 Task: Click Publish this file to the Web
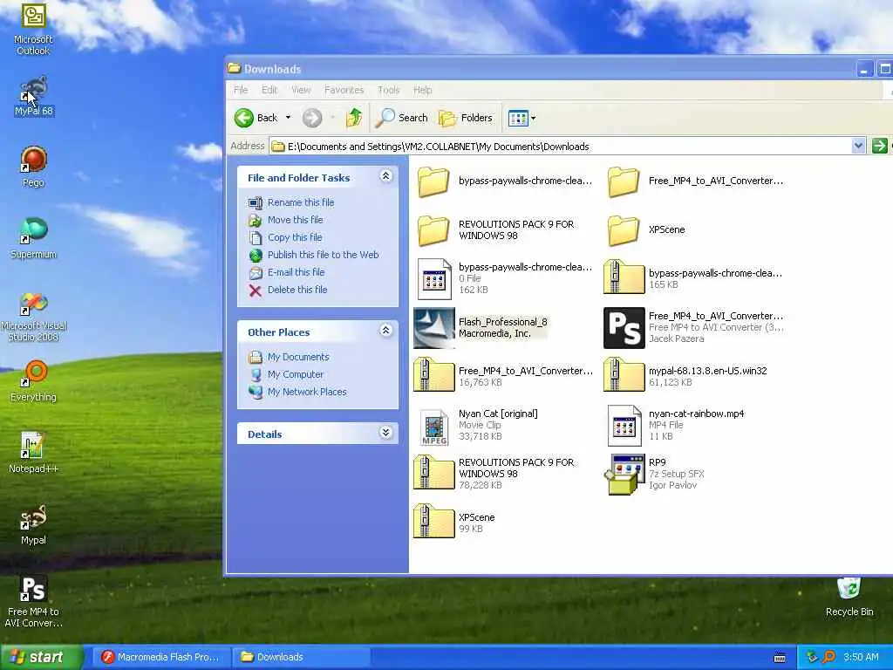coord(323,255)
